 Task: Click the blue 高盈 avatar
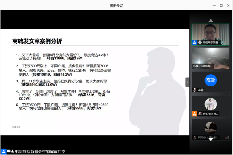tap(210, 80)
